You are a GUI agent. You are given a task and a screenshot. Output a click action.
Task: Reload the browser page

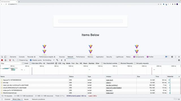click(x=6, y=4)
